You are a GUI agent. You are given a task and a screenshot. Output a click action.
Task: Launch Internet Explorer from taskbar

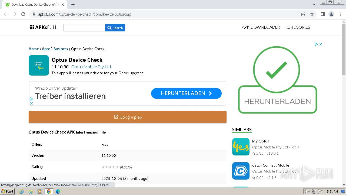pos(22,191)
